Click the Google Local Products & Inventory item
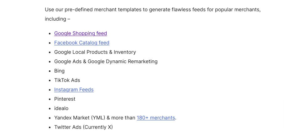Viewport: 284px width, 136px height. pos(95,52)
